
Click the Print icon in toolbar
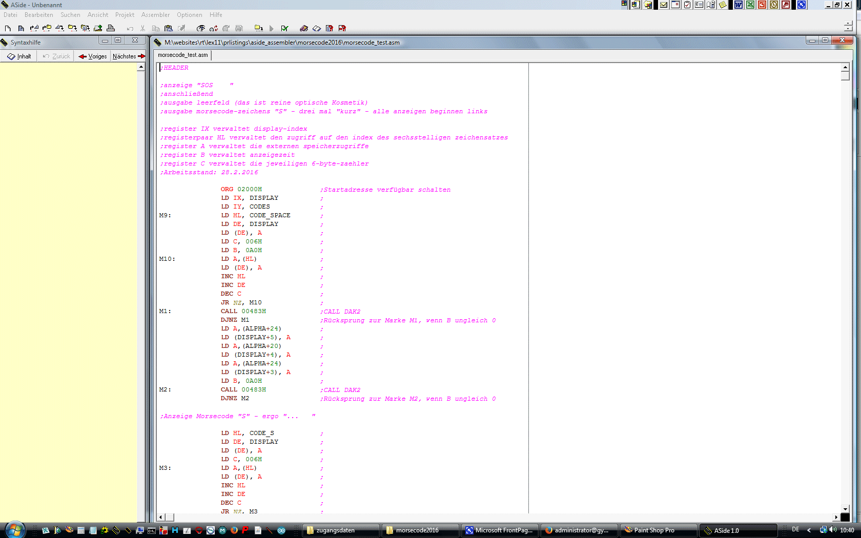tap(111, 28)
